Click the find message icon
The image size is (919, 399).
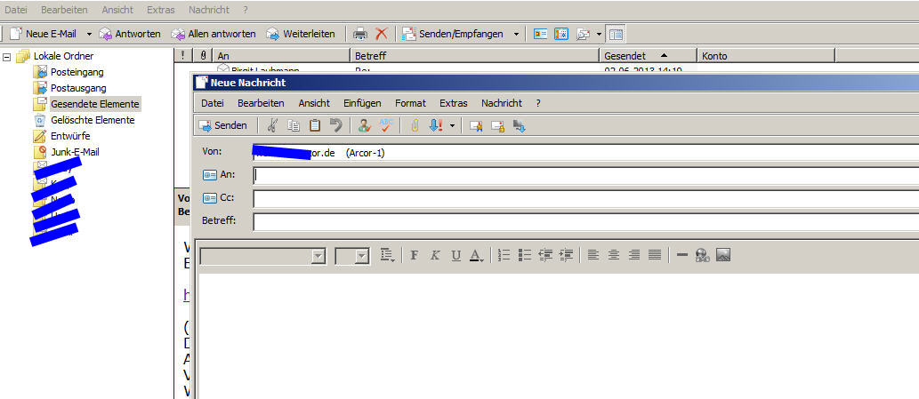click(584, 34)
